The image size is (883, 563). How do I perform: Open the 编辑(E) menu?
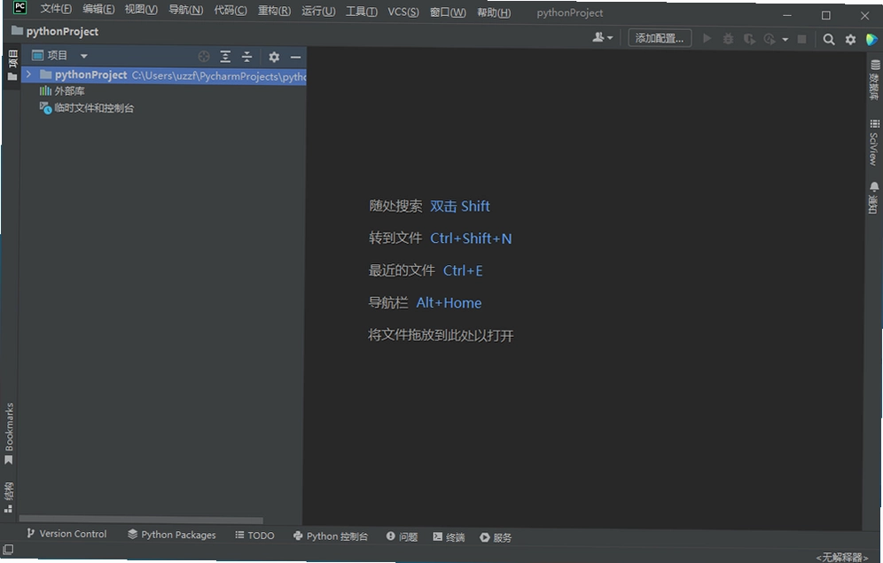coord(98,10)
